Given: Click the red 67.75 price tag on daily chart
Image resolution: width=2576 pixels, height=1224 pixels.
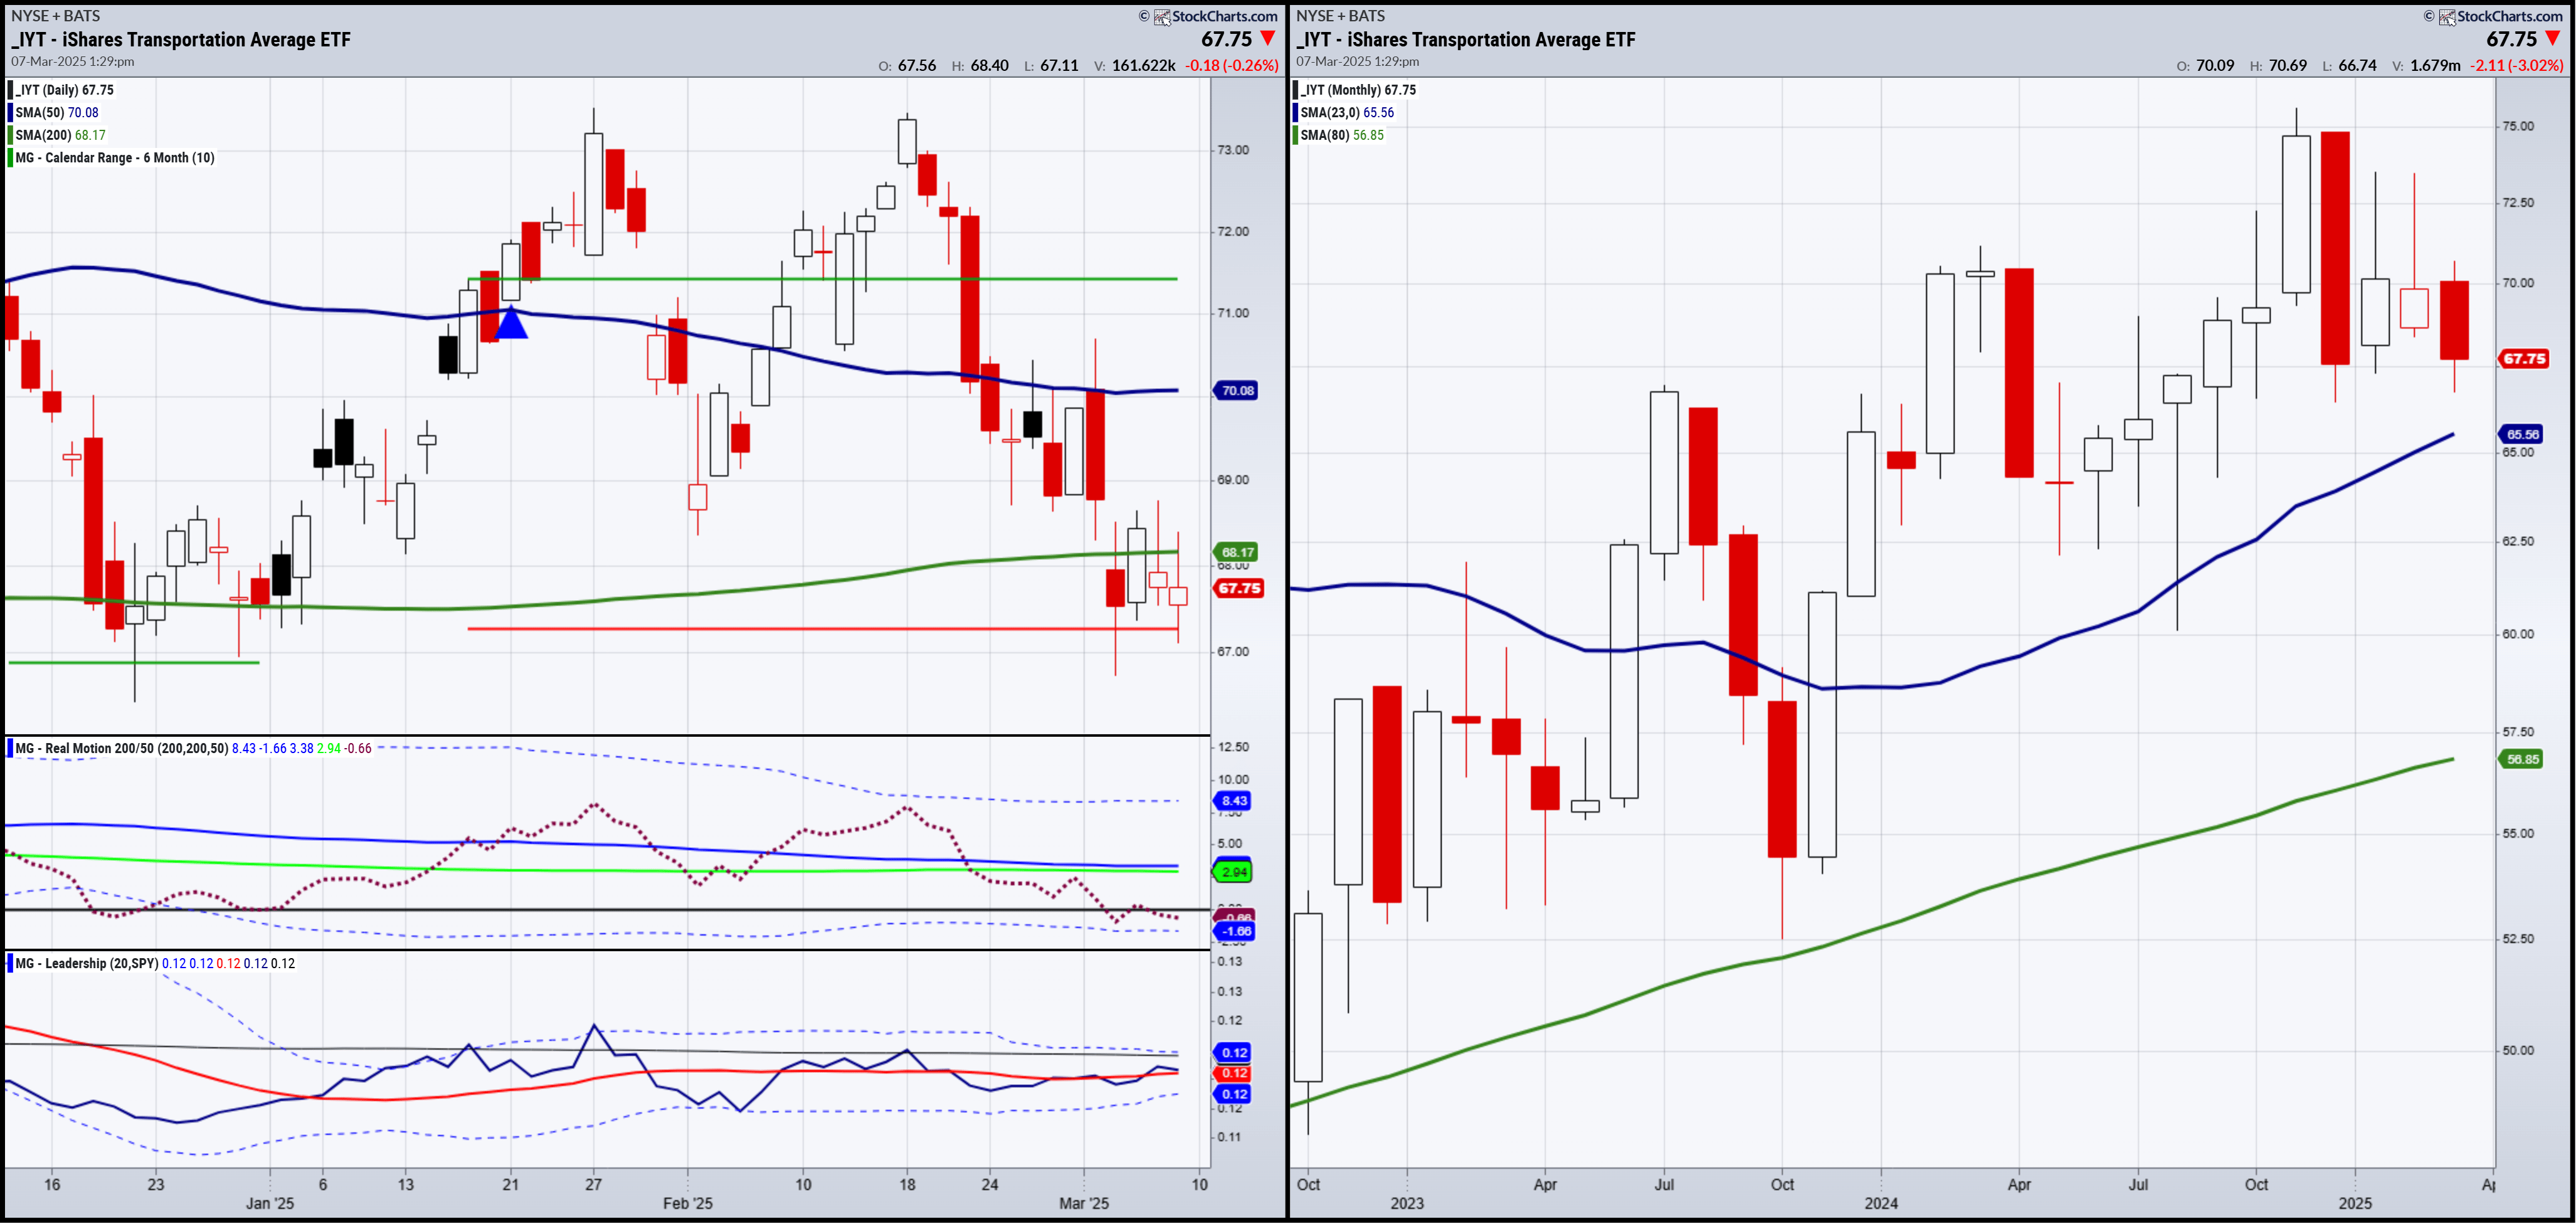Looking at the screenshot, I should pos(1238,588).
